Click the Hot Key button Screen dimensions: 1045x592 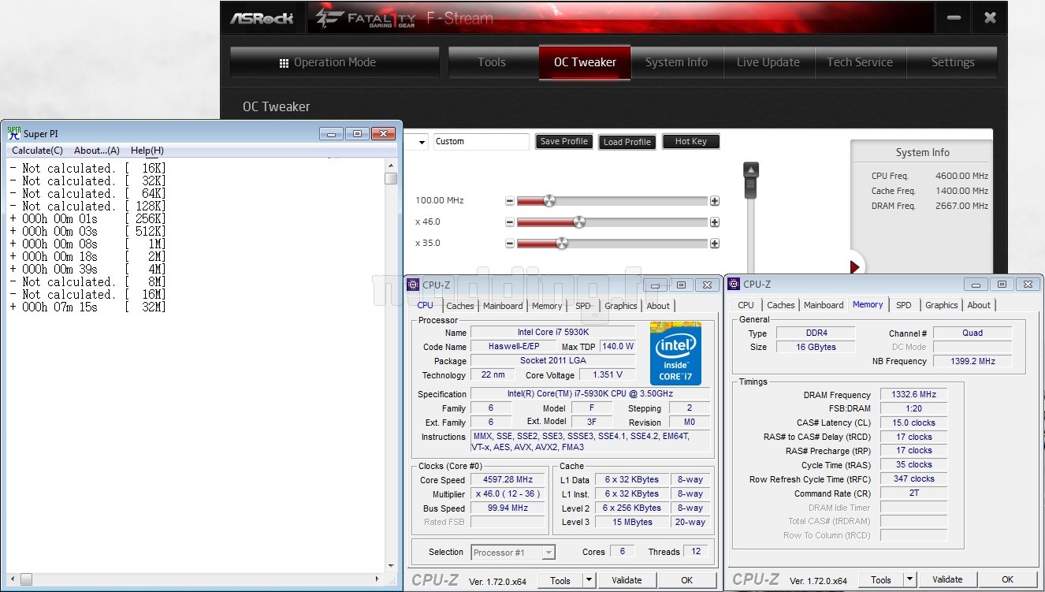(690, 141)
